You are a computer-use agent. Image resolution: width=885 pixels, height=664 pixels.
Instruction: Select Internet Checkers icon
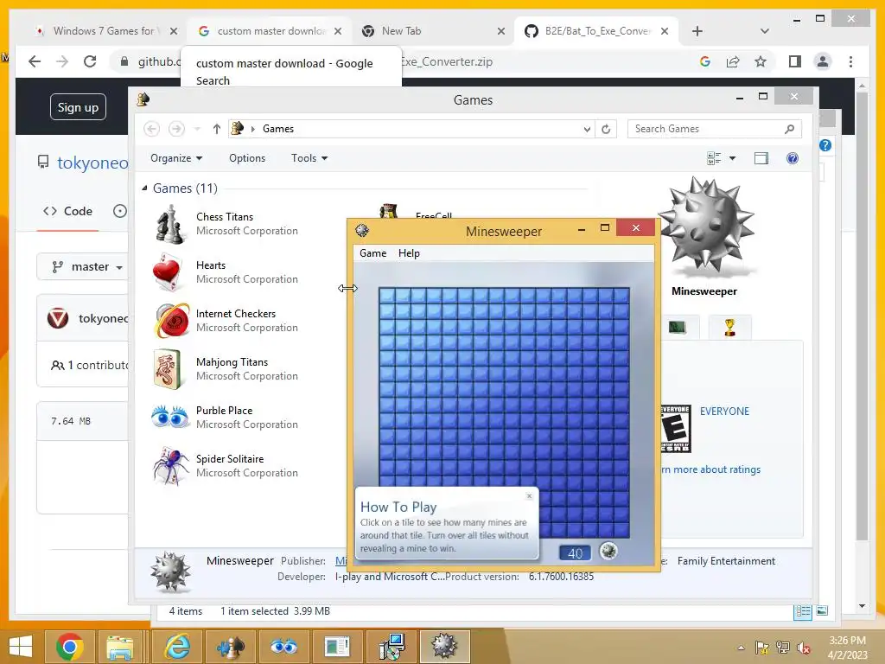click(x=172, y=320)
